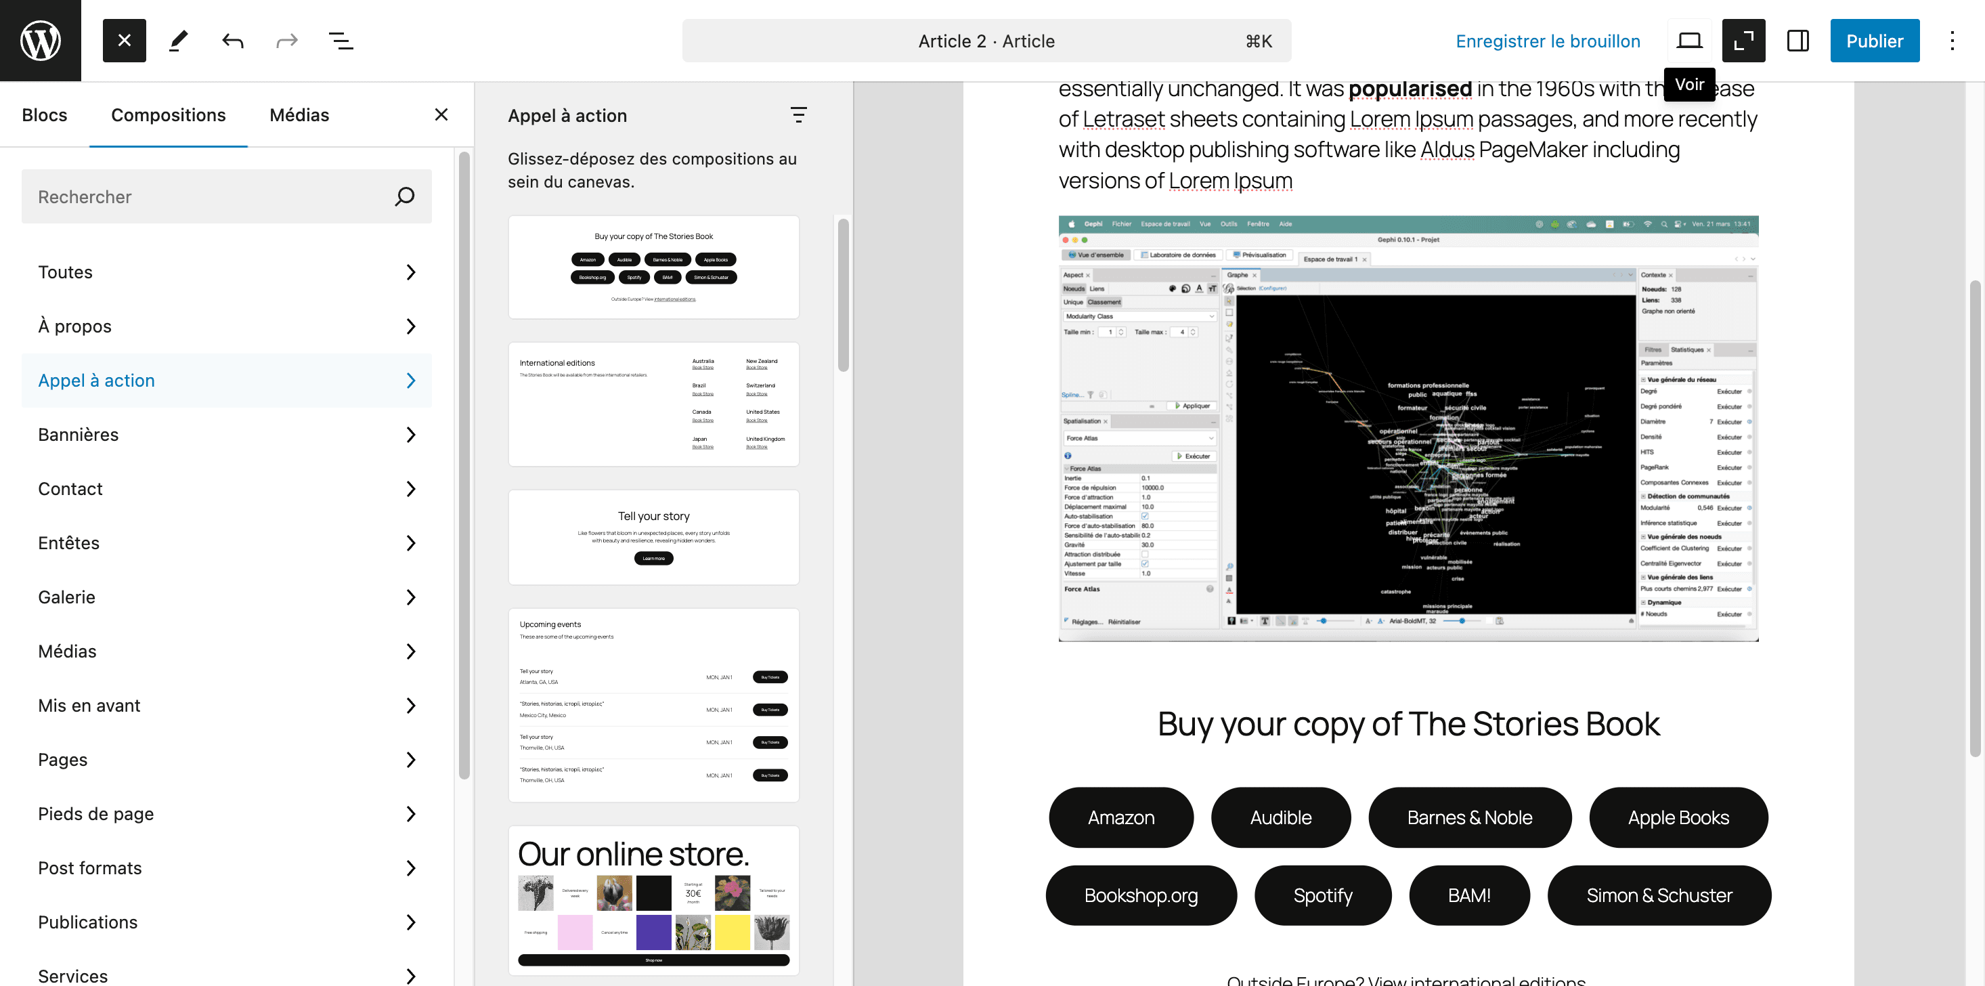Select the Gephi screenshot image block
The height and width of the screenshot is (986, 1985).
1408,429
